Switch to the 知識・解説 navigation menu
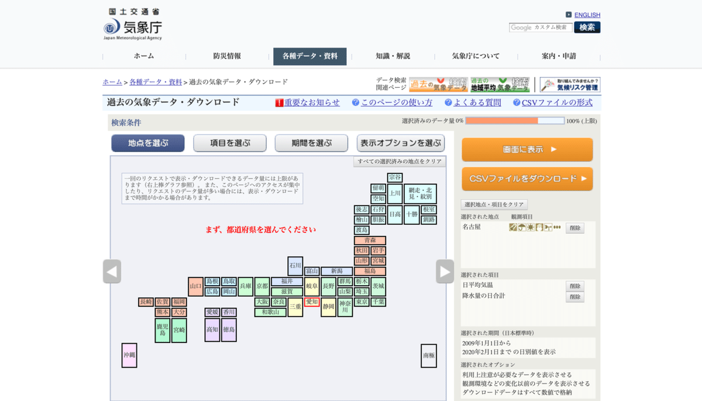This screenshot has width=702, height=401. [x=394, y=56]
